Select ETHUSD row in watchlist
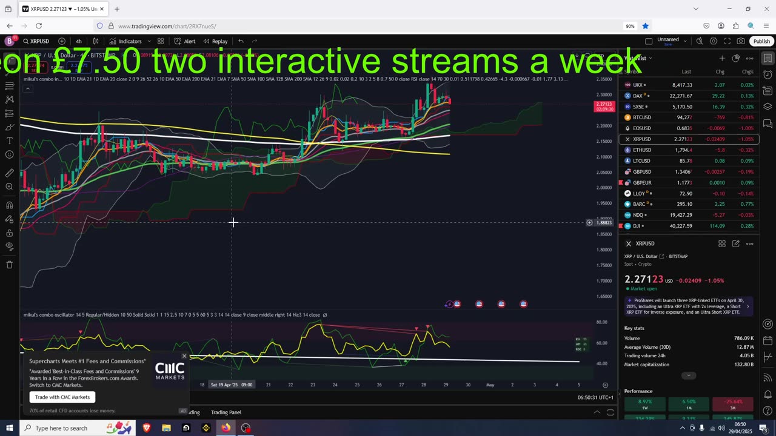The width and height of the screenshot is (776, 436). [689, 150]
